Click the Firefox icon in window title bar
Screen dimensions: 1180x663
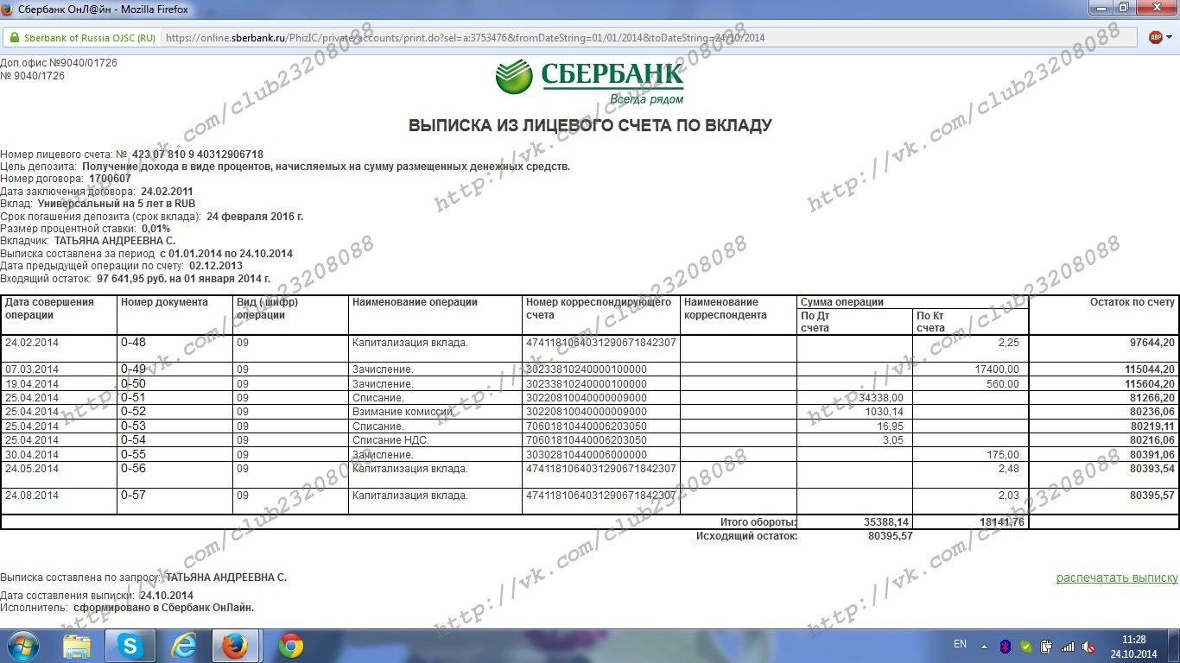(x=9, y=9)
